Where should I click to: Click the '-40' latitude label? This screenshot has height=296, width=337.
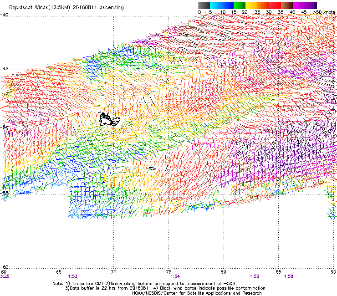click(x=4, y=15)
